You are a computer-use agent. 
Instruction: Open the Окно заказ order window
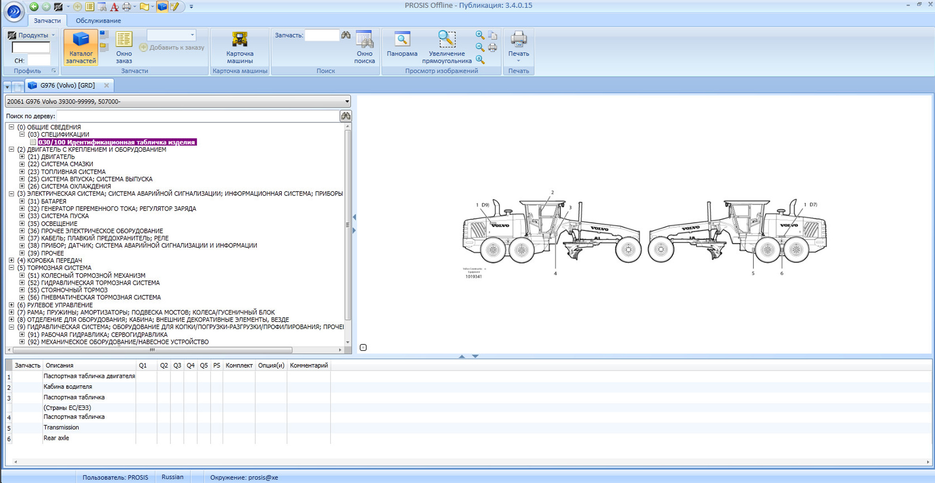pos(124,47)
